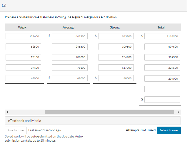The image size is (187, 146).
Task: Click the Average field showing 245500
Action: (x=70, y=47)
